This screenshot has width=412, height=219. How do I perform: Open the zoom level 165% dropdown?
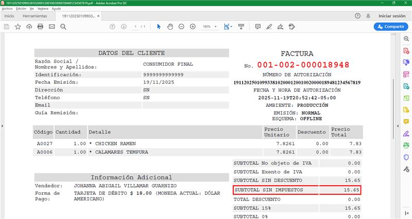[x=209, y=26]
